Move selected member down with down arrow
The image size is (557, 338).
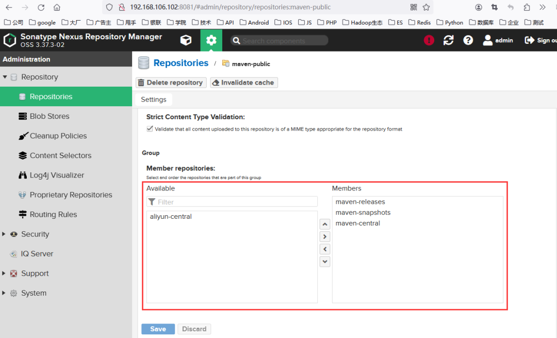325,262
